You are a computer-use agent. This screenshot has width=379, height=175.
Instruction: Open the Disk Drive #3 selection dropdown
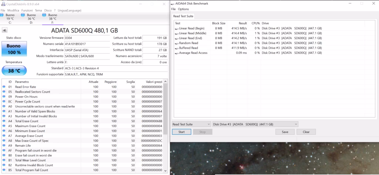[x=255, y=124]
